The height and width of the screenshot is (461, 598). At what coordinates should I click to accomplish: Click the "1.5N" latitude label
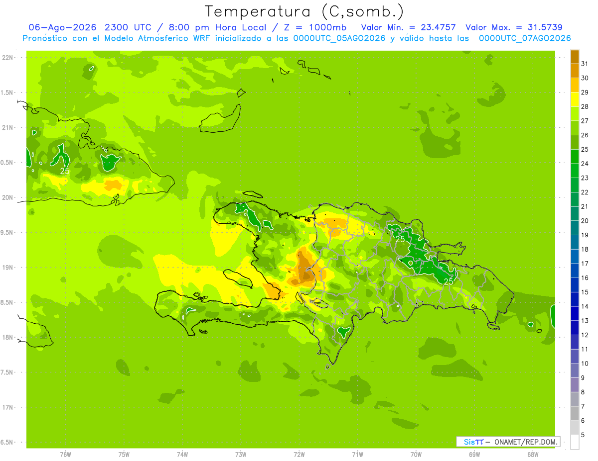point(7,92)
